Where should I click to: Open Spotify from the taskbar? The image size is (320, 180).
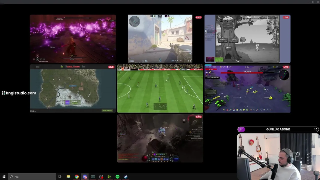coord(117,177)
